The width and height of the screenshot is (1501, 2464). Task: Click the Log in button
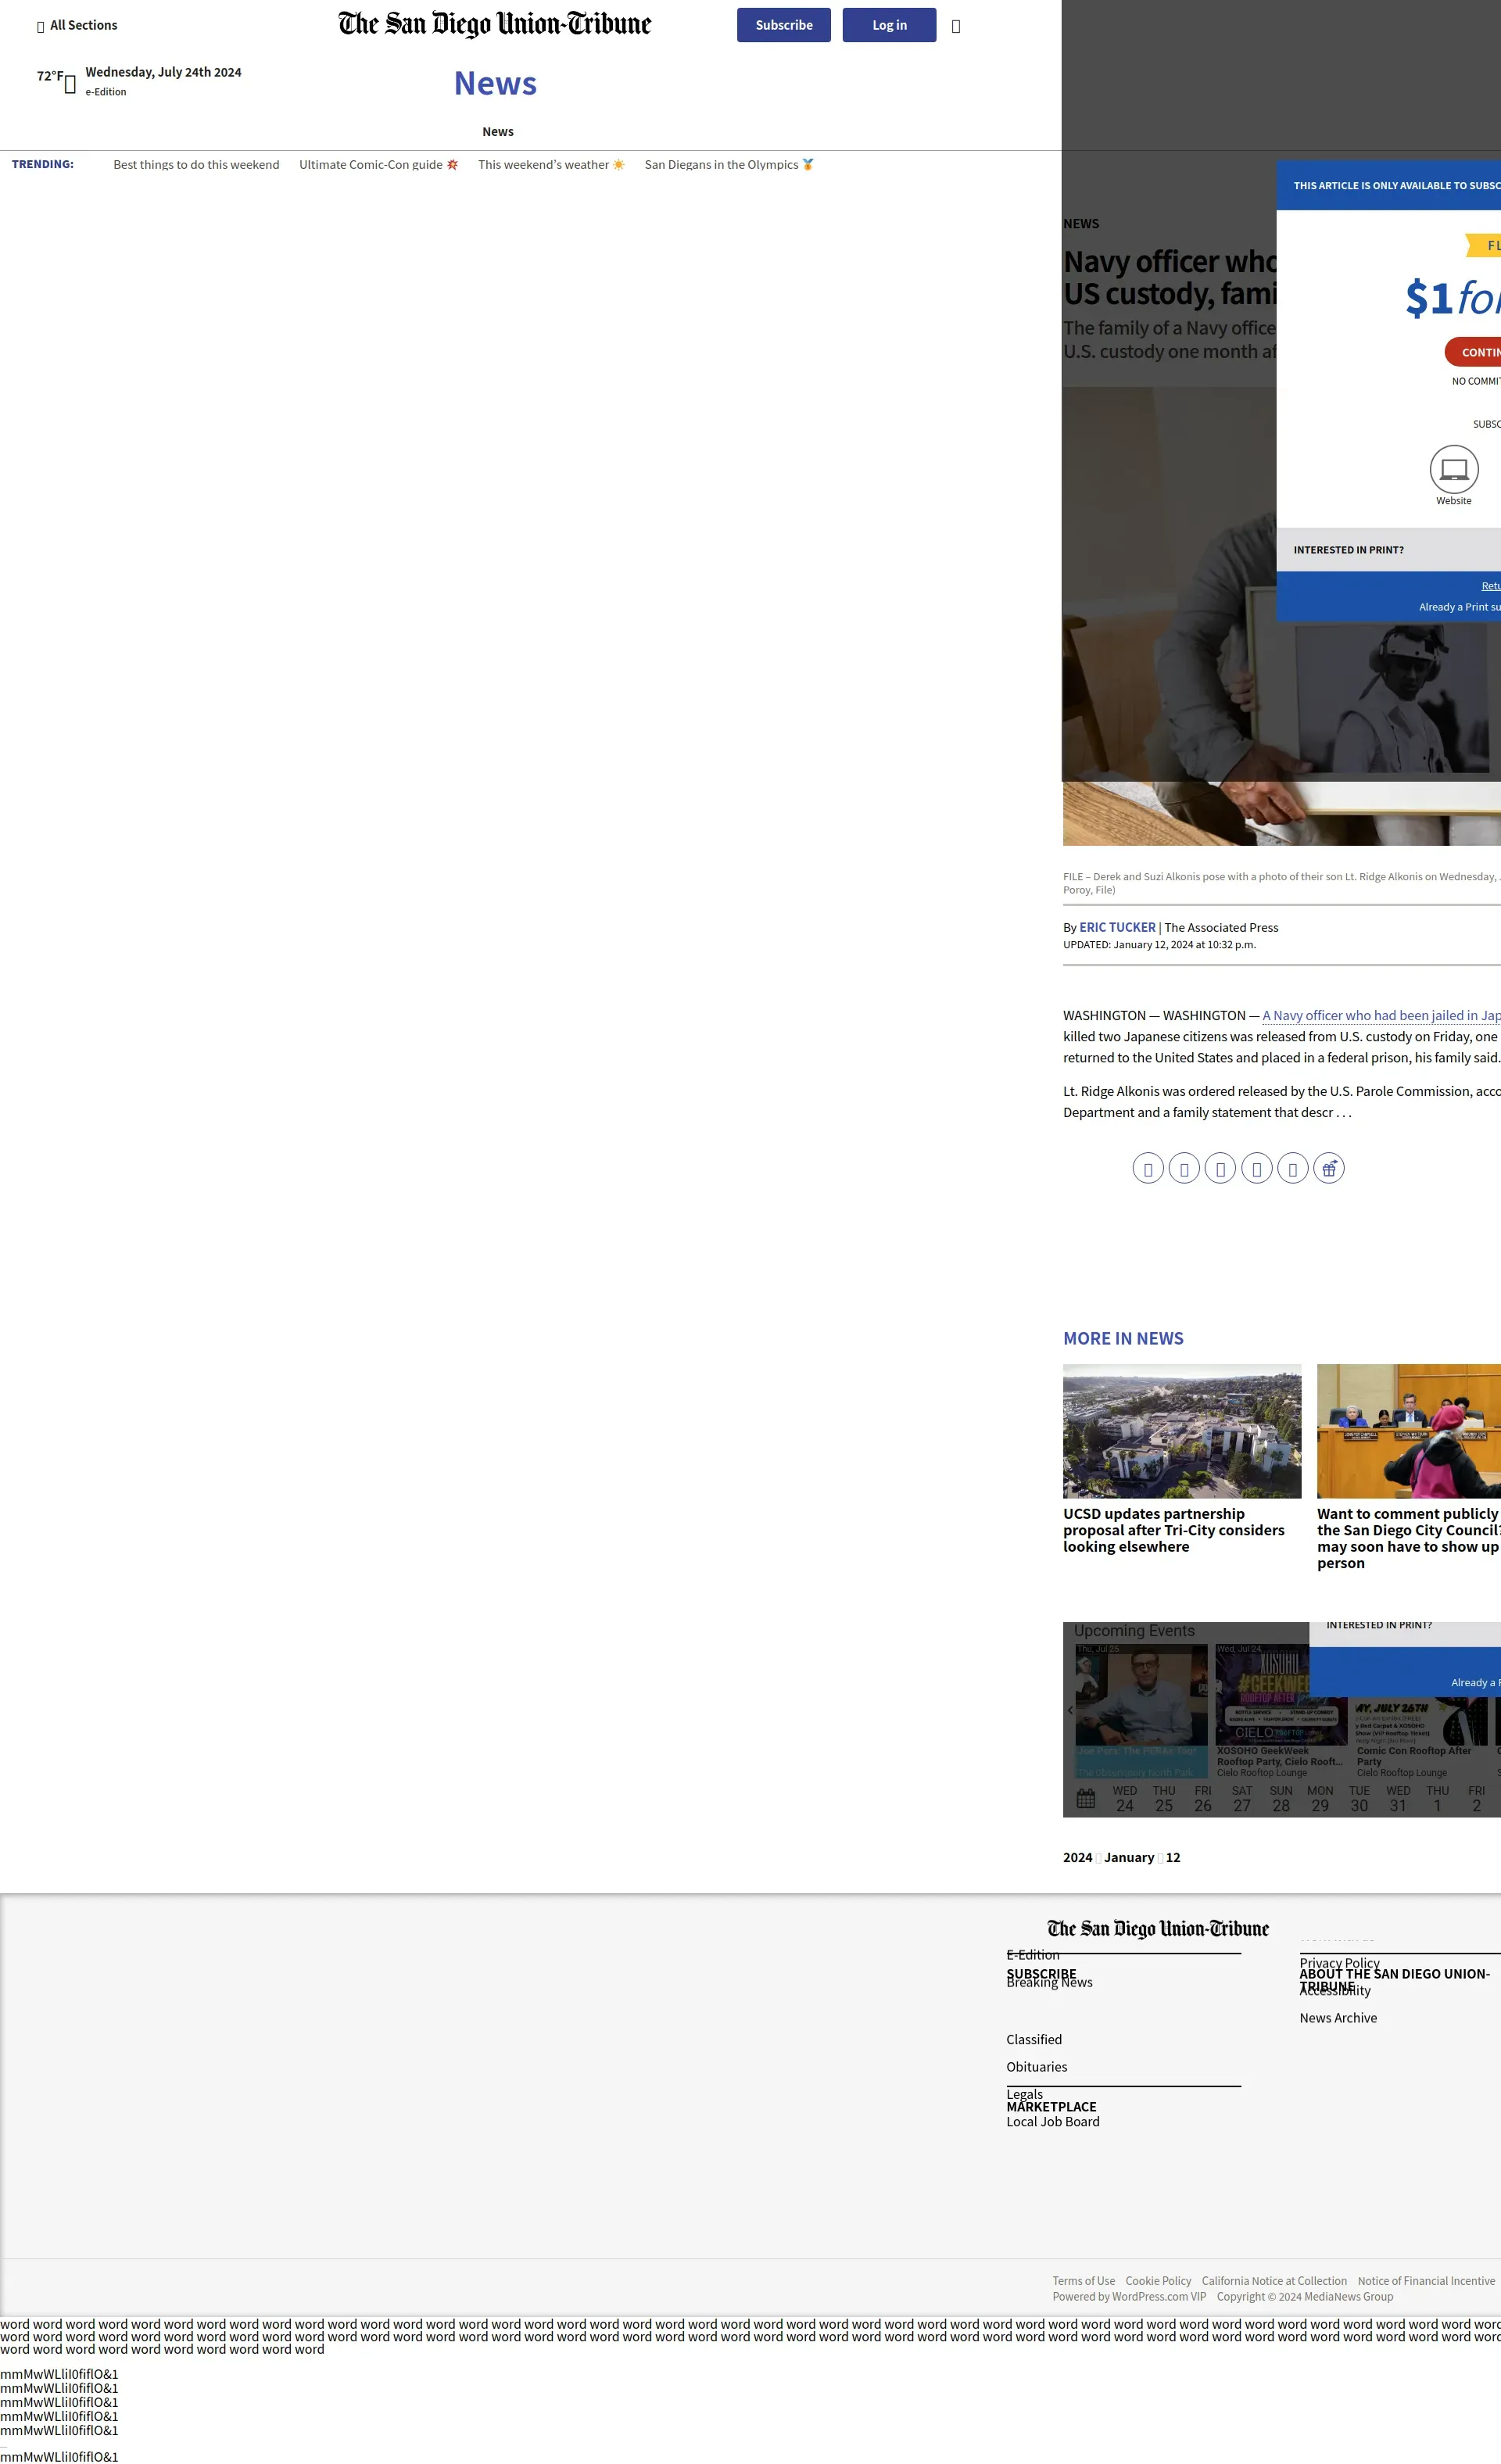(888, 25)
